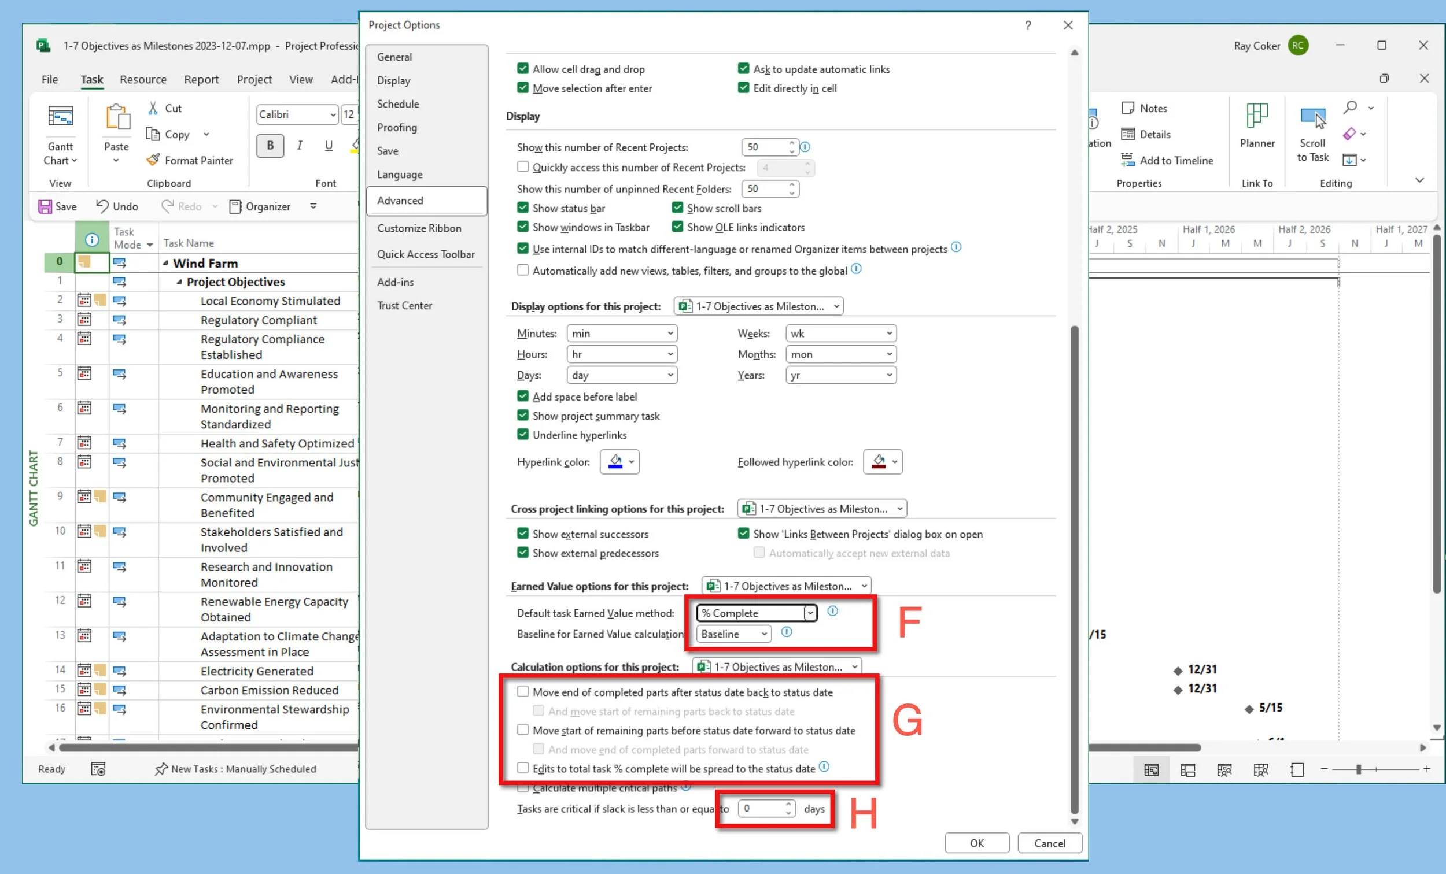Toggle Edit directly in cell checkbox
Image resolution: width=1446 pixels, height=874 pixels.
743,88
